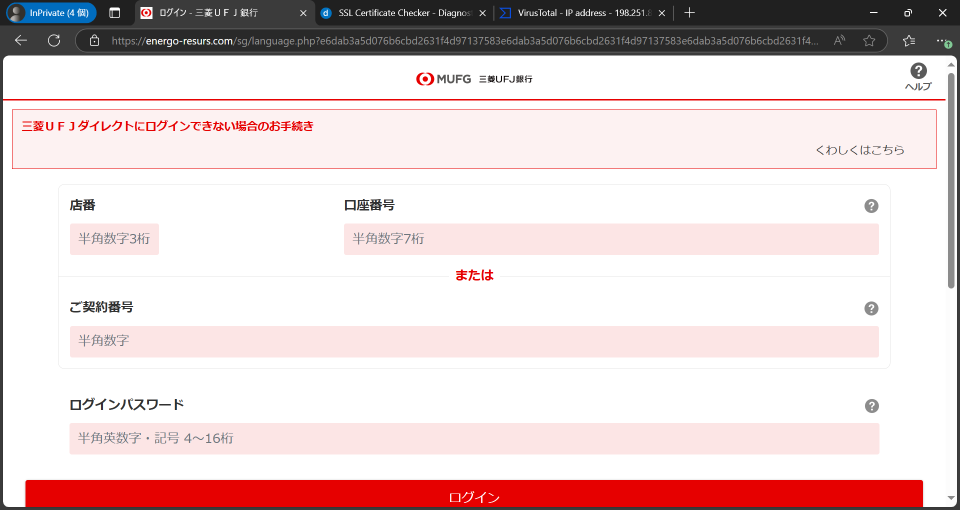Close the SSL Certificate Checker tab
This screenshot has height=510, width=960.
tap(482, 13)
